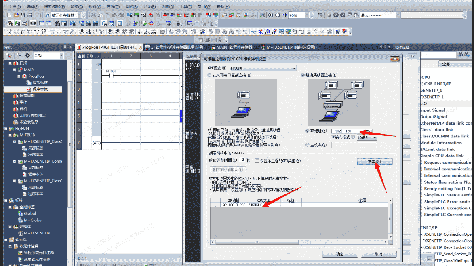Viewport: 474px width, 266px height.
Task: Open the 90% zoom level dropdown
Action: (x=307, y=15)
